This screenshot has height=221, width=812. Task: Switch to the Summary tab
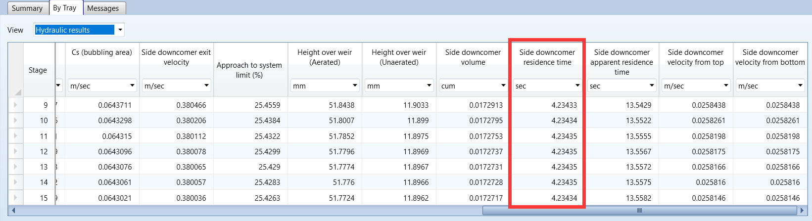(x=27, y=8)
